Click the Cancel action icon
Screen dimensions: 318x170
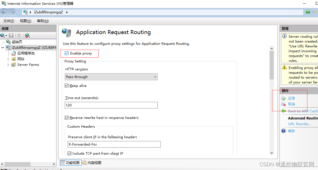tap(283, 104)
